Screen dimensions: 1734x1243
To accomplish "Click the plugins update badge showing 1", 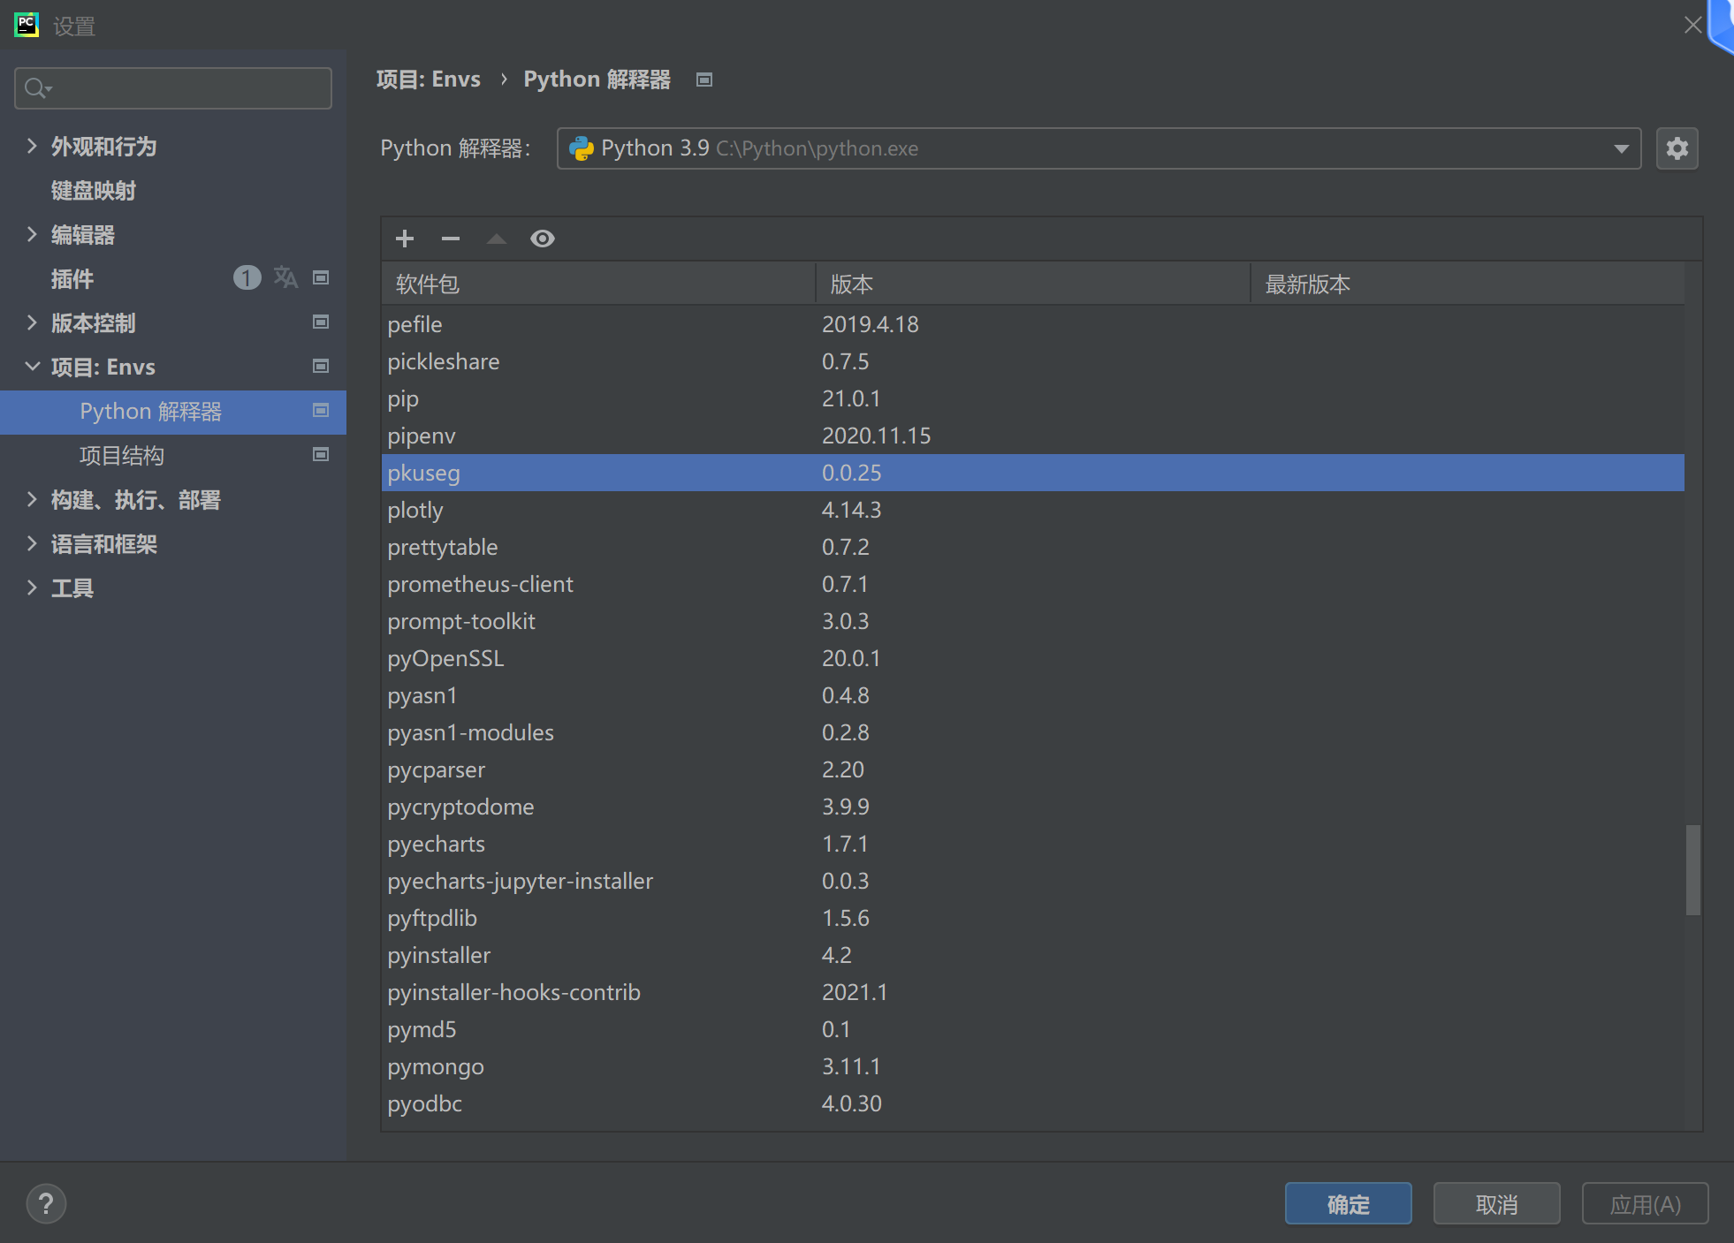I will tap(247, 277).
